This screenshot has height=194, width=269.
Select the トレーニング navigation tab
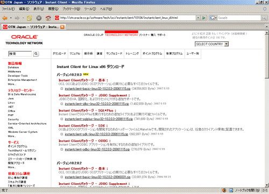point(132,54)
